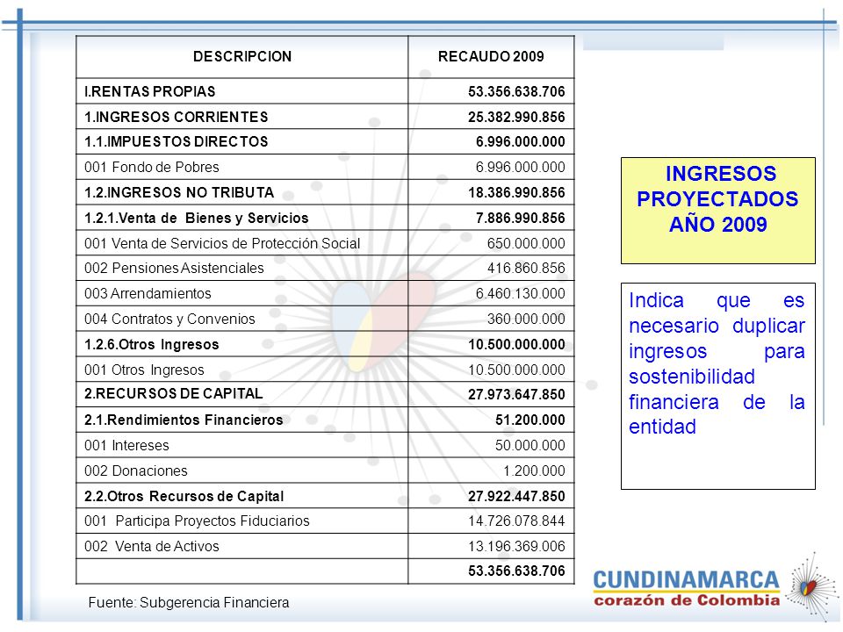Click the value 51.200.000
843x632 pixels.
pos(530,420)
